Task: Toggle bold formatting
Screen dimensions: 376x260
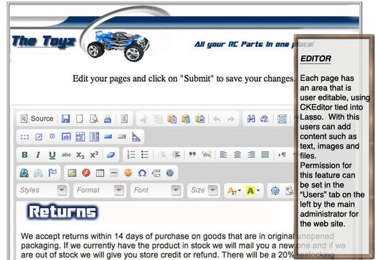Action: 25,155
